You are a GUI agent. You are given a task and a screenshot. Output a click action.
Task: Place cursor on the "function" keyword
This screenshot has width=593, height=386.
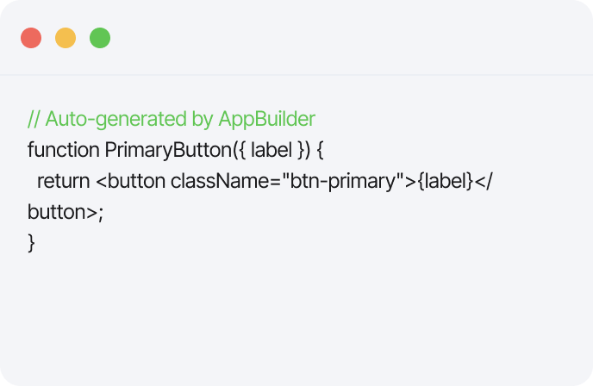(x=63, y=149)
